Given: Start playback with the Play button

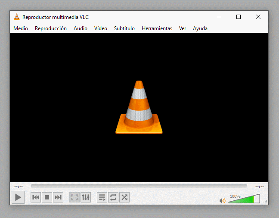Looking at the screenshot, I should pyautogui.click(x=18, y=197).
